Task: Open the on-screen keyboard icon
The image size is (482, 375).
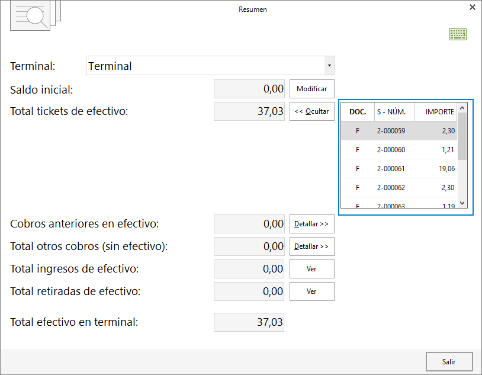Action: 457,34
